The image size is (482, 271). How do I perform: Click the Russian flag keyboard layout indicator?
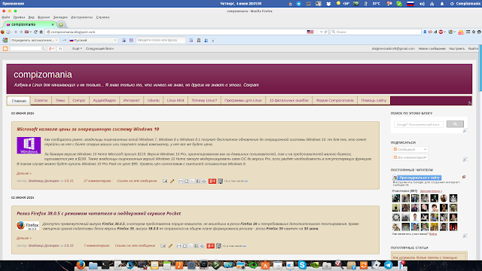coord(410,4)
